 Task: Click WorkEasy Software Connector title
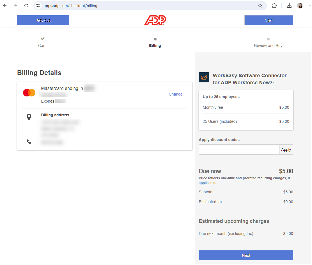(249, 79)
